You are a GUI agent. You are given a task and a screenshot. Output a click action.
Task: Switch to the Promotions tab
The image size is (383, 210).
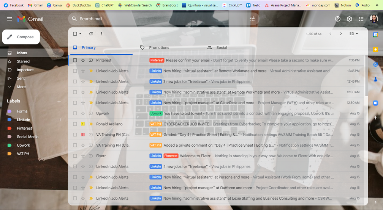tap(159, 47)
